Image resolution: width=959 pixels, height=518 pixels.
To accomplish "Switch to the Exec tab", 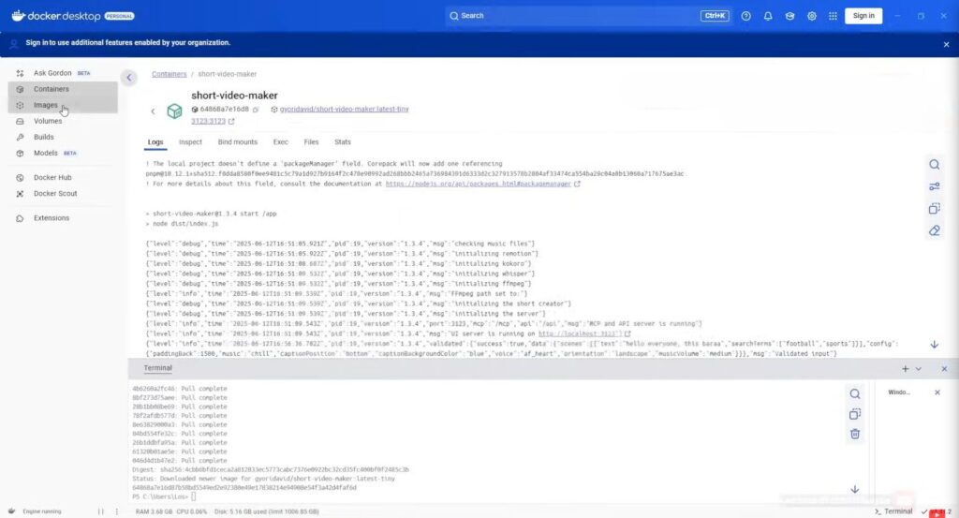I will [280, 142].
